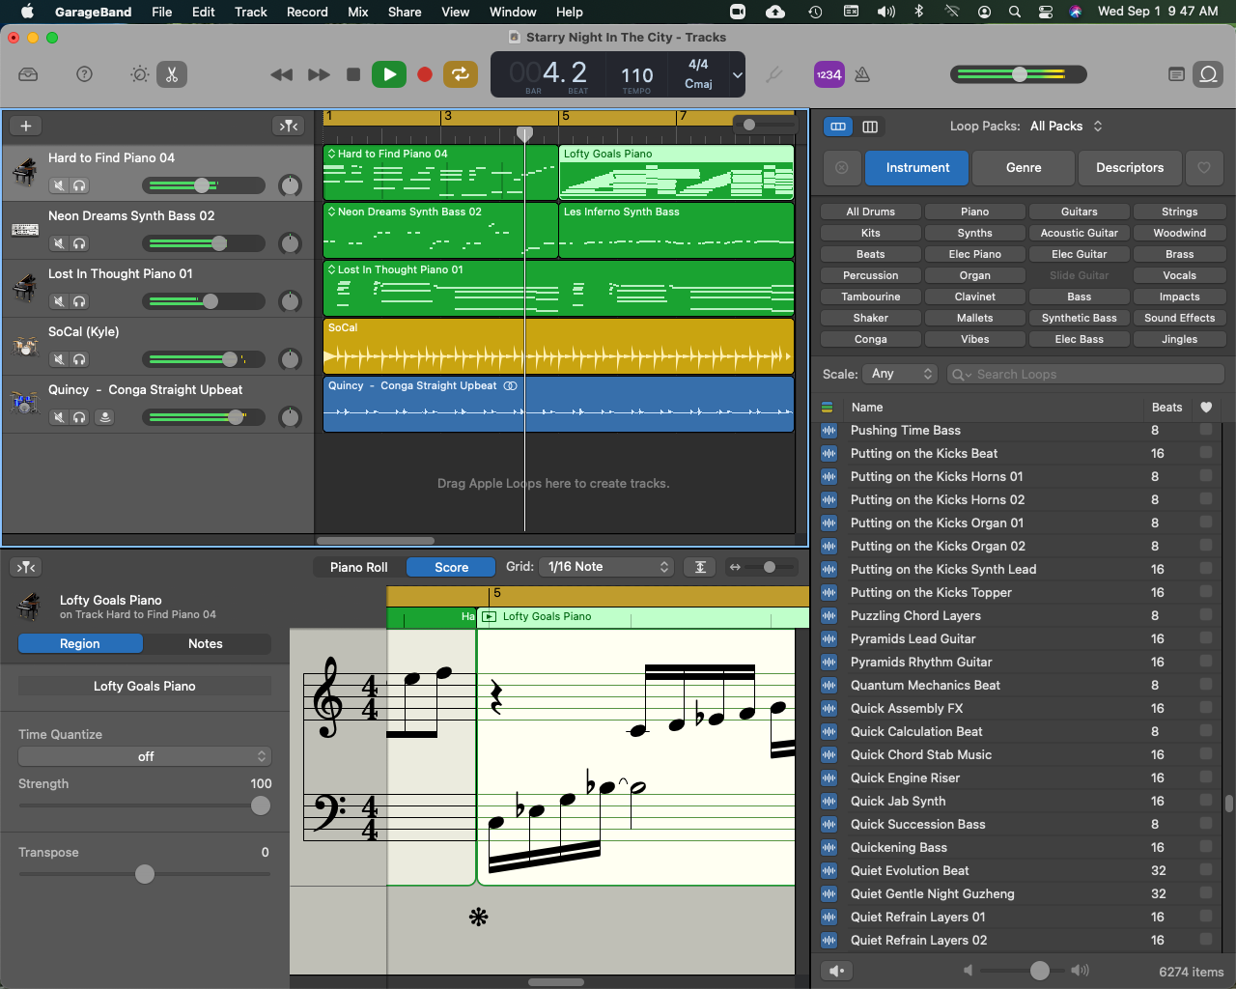Switch to the Notes inspector tab
The image size is (1236, 989).
[205, 643]
